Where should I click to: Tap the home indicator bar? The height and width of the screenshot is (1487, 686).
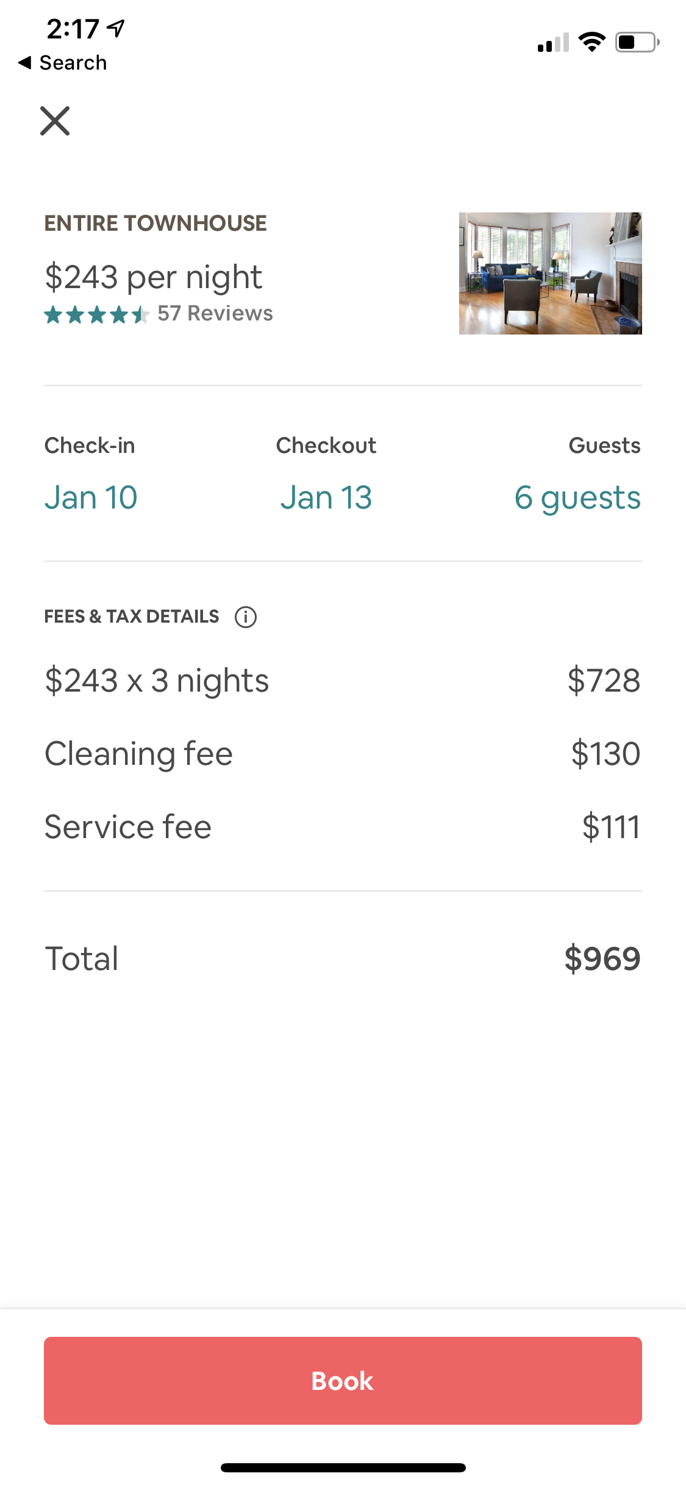343,1467
